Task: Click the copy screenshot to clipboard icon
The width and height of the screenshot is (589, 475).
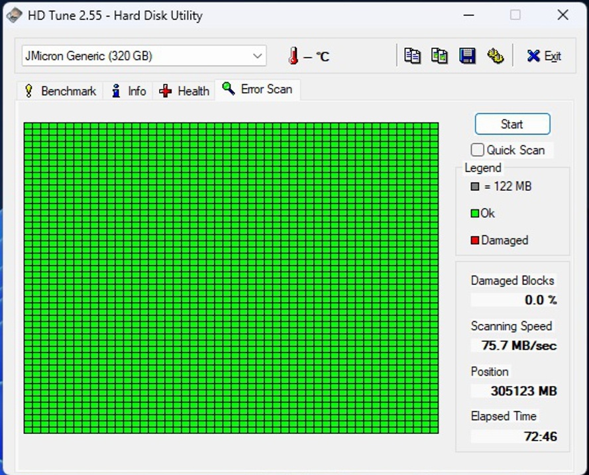Action: 439,56
